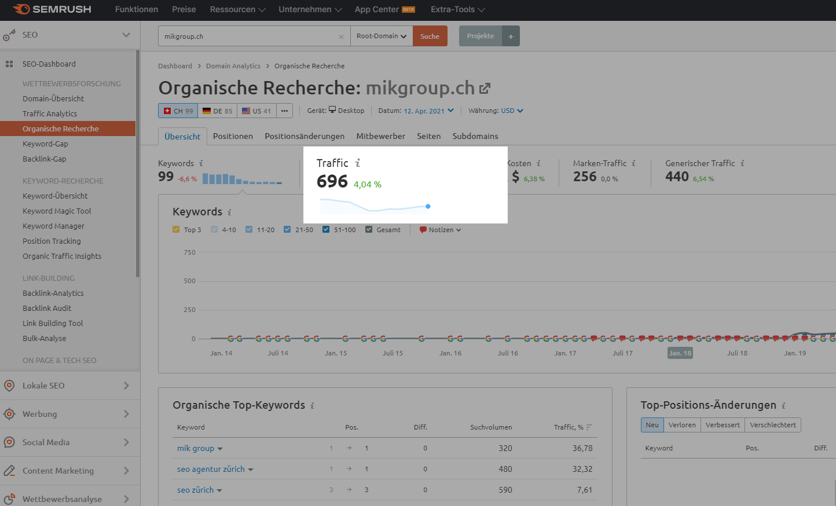Open the Unternehmen menu
This screenshot has width=836, height=506.
click(x=310, y=9)
